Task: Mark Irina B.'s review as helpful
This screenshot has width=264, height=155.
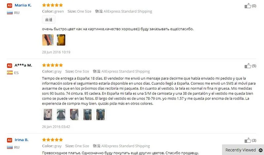Action: (248, 140)
